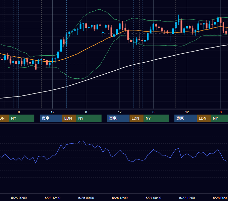Select the 東京 session block on 6/26
The image size is (228, 201).
pyautogui.click(x=118, y=118)
